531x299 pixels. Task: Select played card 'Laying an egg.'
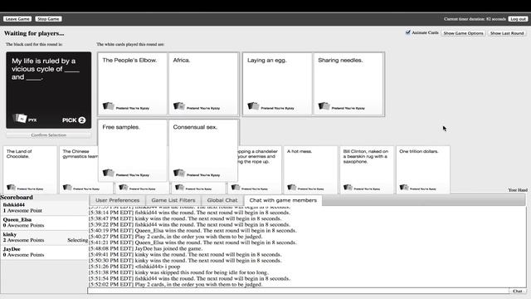[x=277, y=84]
